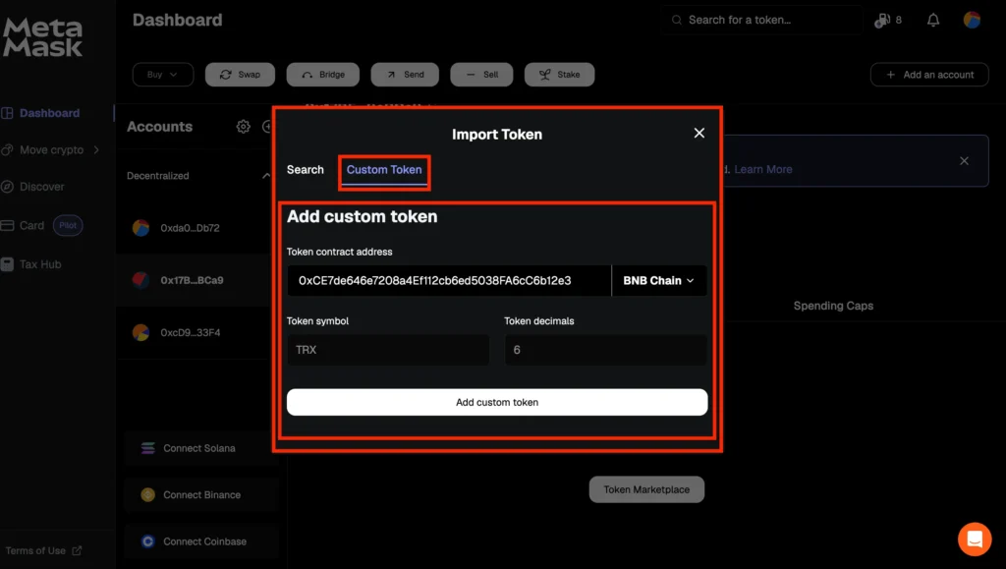Click the 0x17B...BCa9 account avatar

click(140, 280)
